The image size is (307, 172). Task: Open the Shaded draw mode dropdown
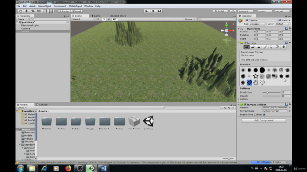83,19
